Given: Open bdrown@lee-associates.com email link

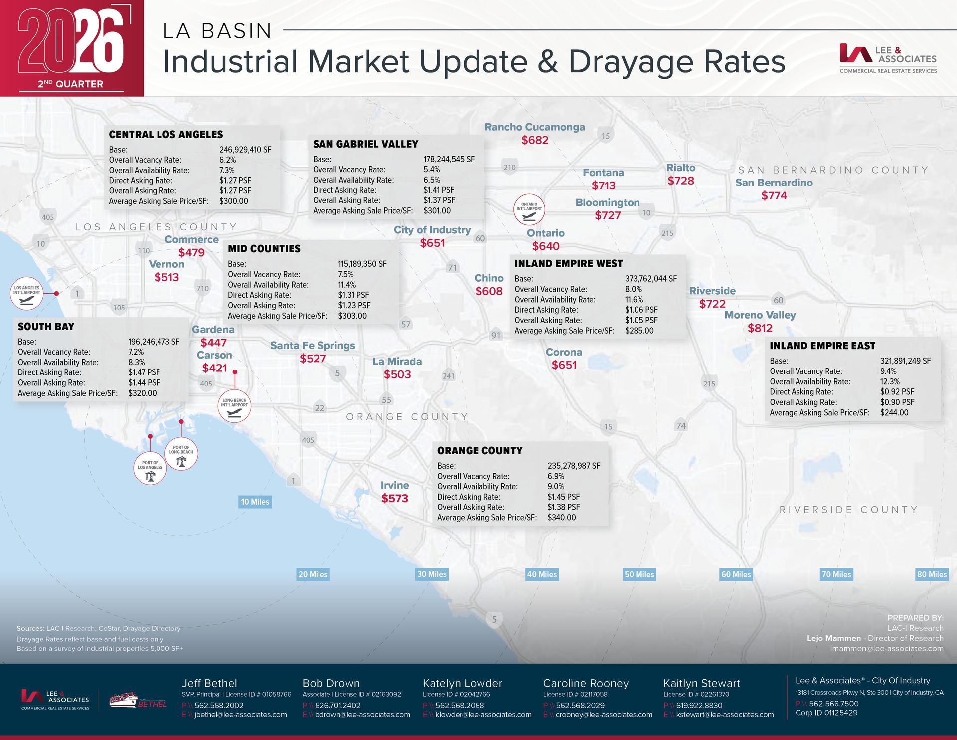Looking at the screenshot, I should click(362, 715).
